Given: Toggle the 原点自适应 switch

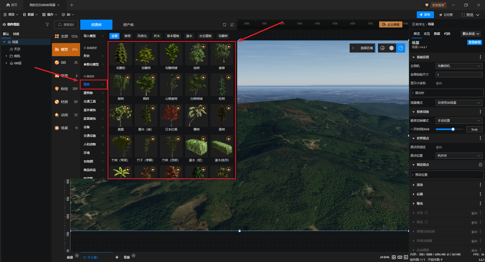Looking at the screenshot, I should [x=439, y=147].
